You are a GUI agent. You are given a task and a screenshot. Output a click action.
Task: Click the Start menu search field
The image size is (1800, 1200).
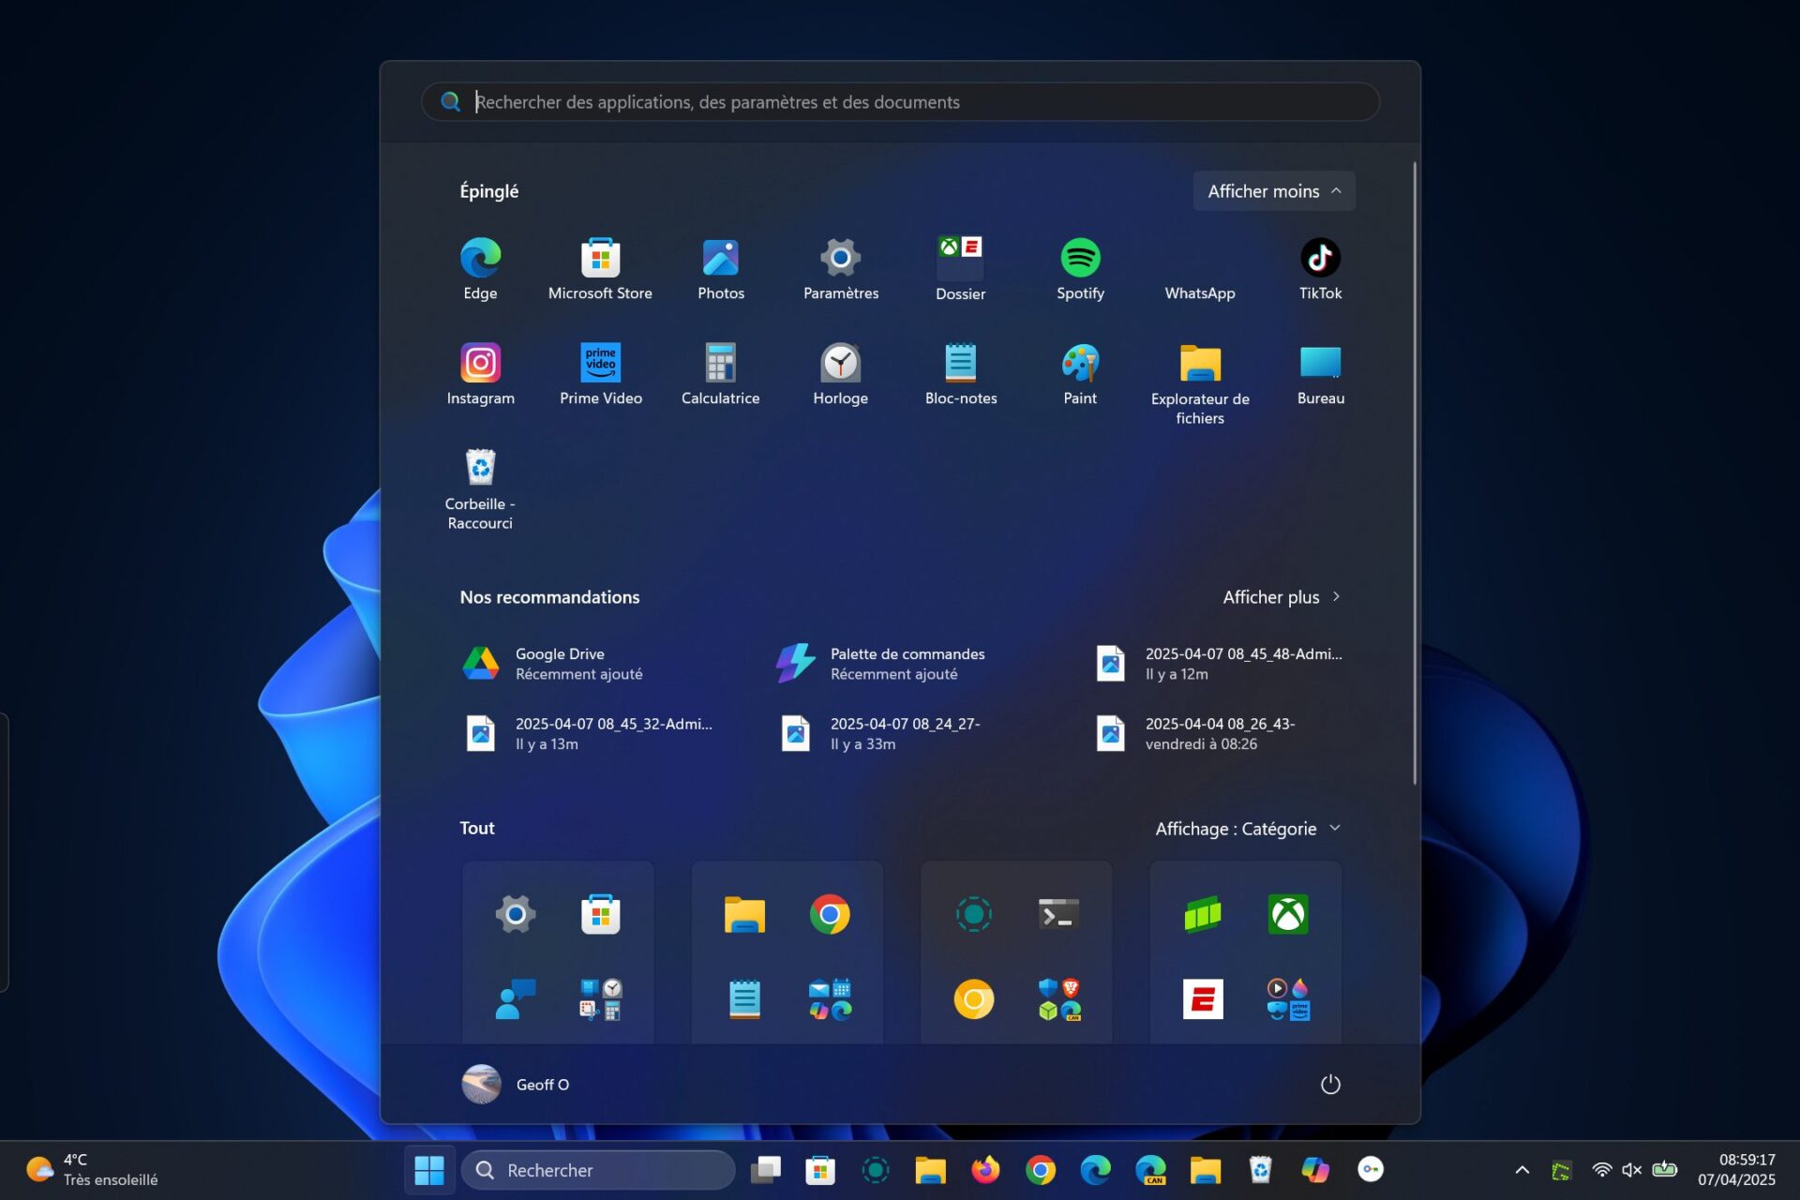pos(900,102)
